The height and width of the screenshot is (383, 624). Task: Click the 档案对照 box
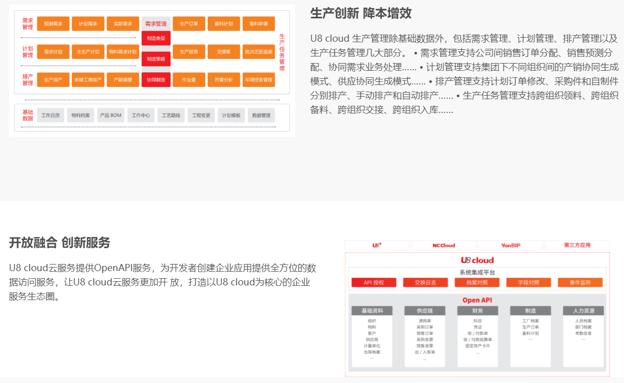(x=477, y=283)
